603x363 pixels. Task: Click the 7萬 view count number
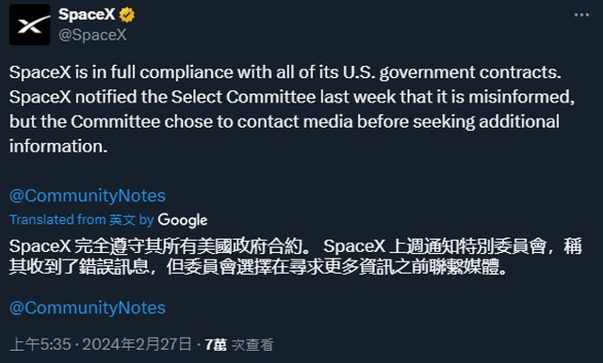[216, 344]
